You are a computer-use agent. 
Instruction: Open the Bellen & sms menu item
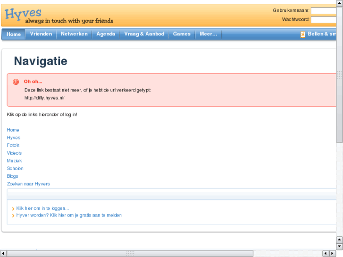[322, 34]
